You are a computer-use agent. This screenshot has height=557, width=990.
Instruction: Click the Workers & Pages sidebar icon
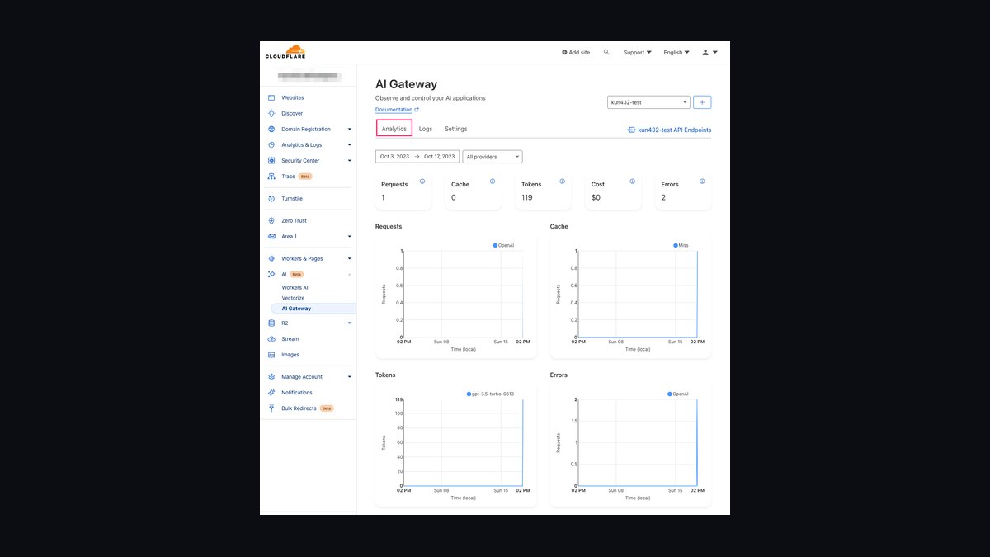tap(271, 258)
